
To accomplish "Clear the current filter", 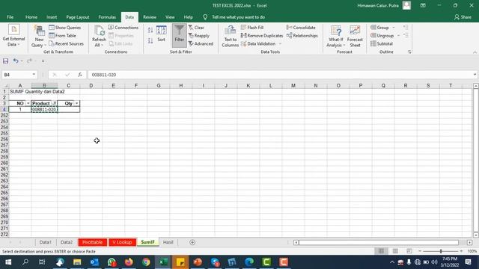I will pyautogui.click(x=196, y=28).
